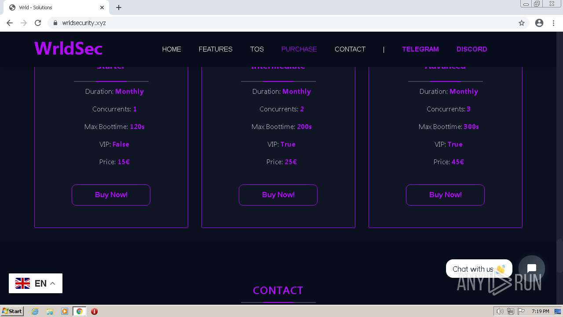Go to HOME in navigation

coord(172,49)
